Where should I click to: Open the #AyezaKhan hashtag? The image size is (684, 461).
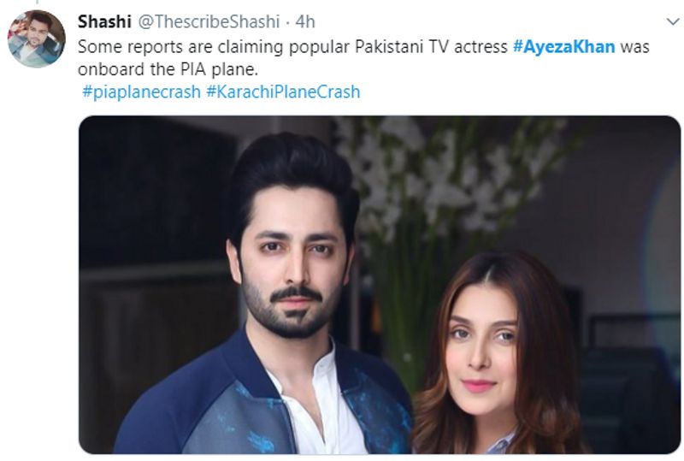[564, 47]
